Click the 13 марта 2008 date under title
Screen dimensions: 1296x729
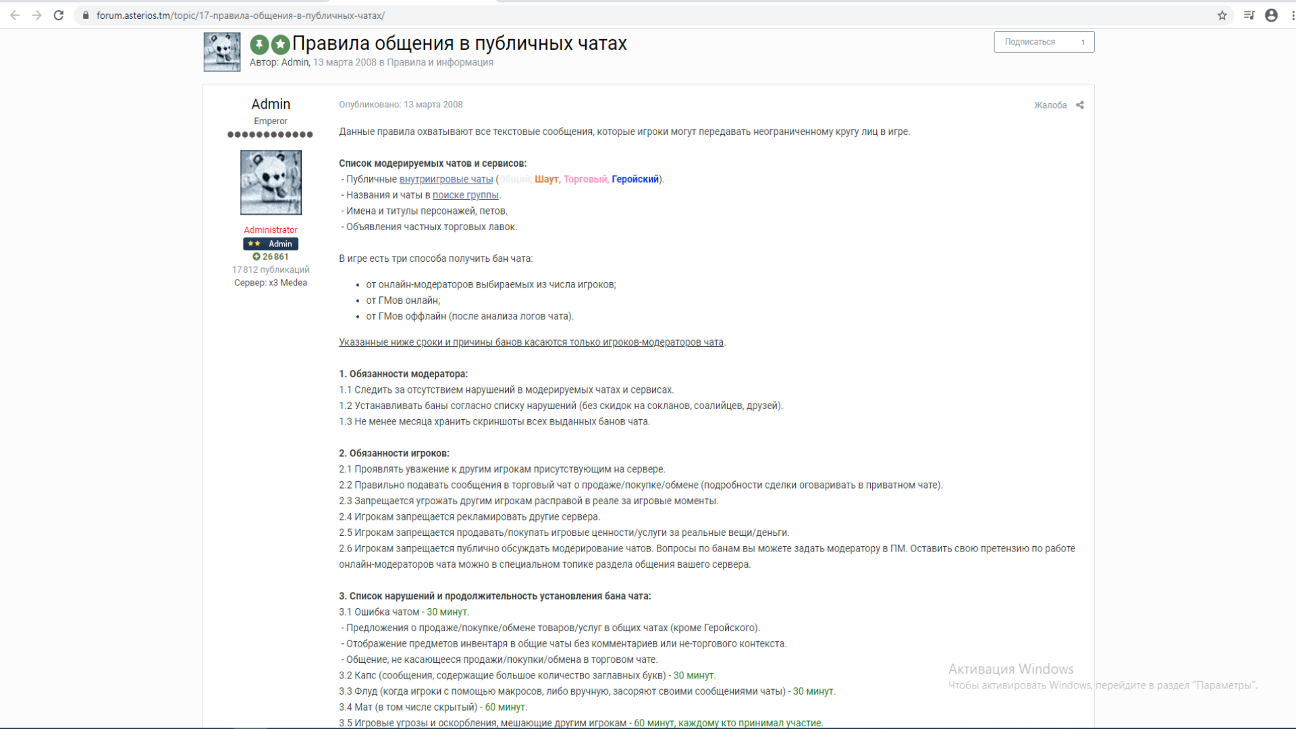pyautogui.click(x=345, y=62)
